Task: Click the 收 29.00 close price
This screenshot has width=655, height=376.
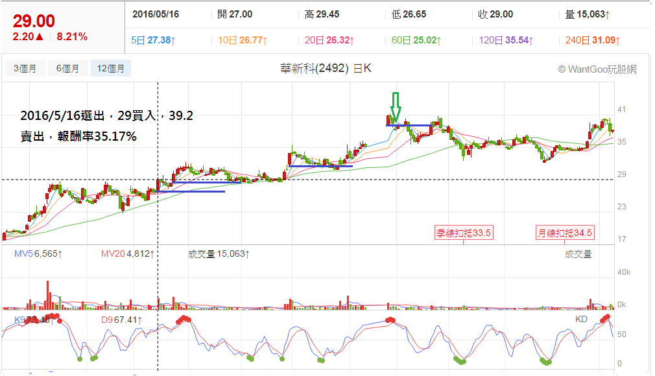Action: [495, 14]
